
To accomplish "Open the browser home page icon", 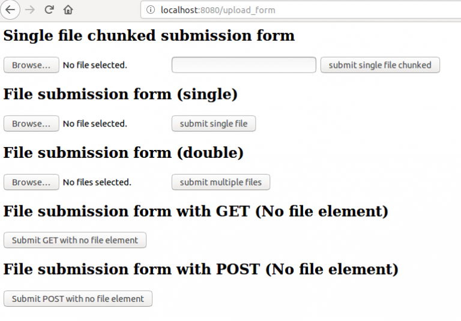I will (x=68, y=10).
